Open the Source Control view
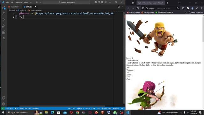The height and width of the screenshot is (115, 204). pos(4,20)
